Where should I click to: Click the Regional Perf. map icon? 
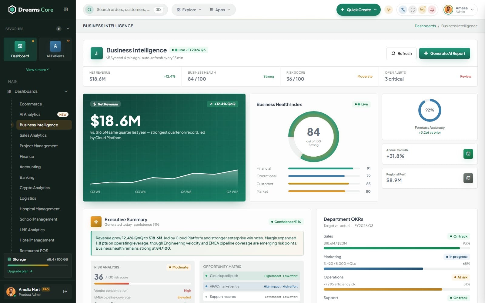468,178
